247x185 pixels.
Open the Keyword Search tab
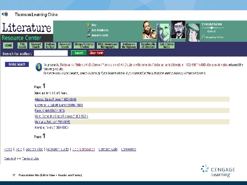coord(36,46)
